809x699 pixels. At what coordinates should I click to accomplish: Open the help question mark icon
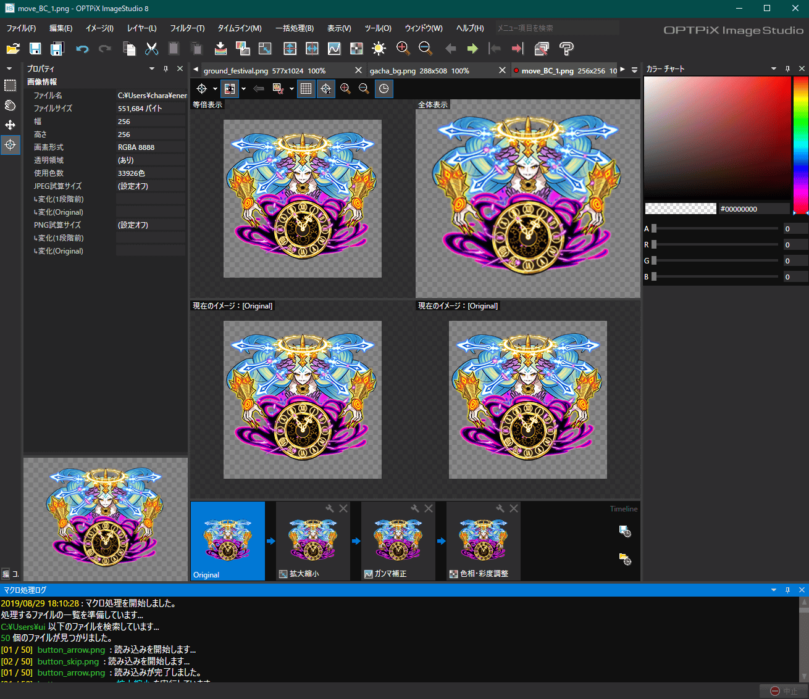566,49
